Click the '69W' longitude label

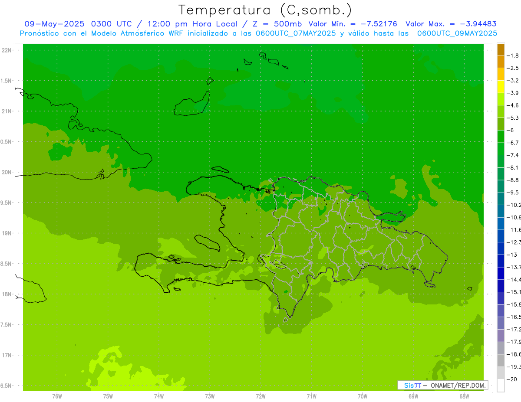(x=413, y=396)
